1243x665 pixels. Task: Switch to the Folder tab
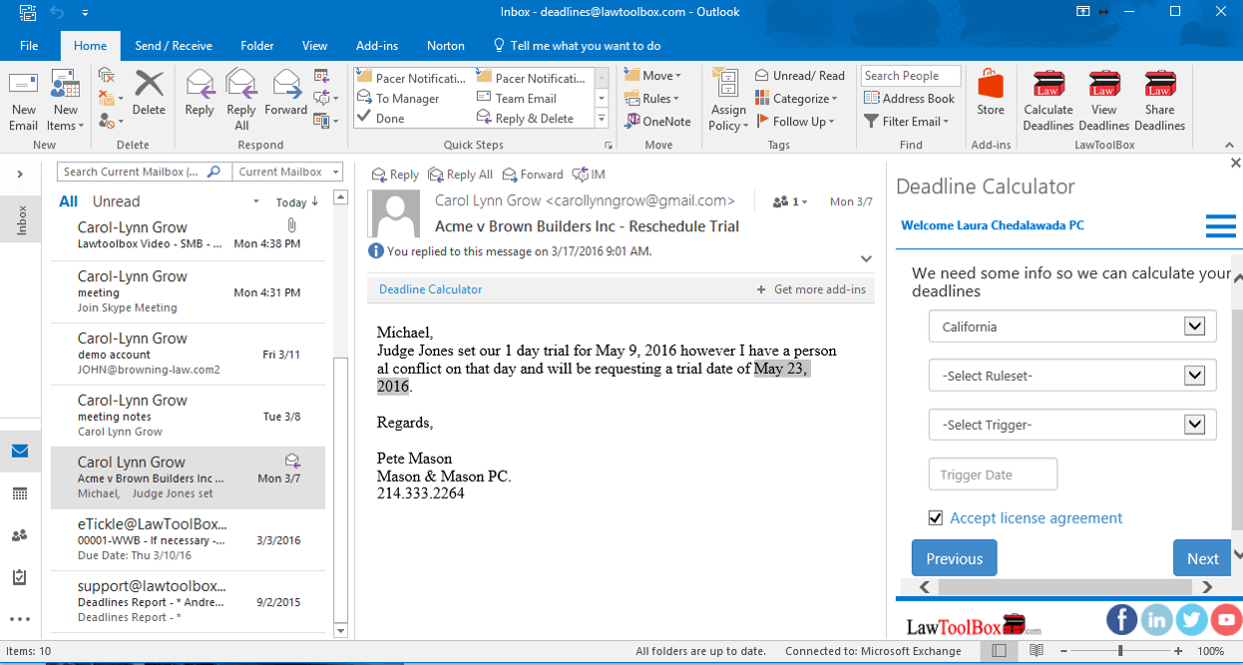[x=257, y=46]
